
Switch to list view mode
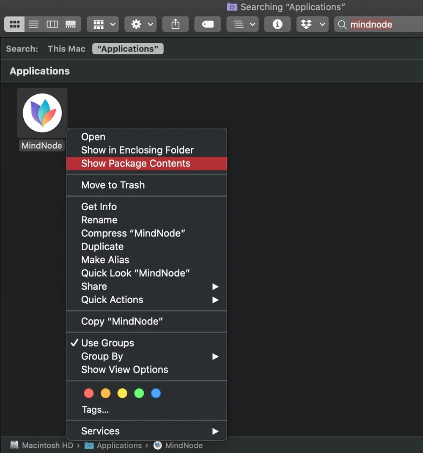click(33, 24)
